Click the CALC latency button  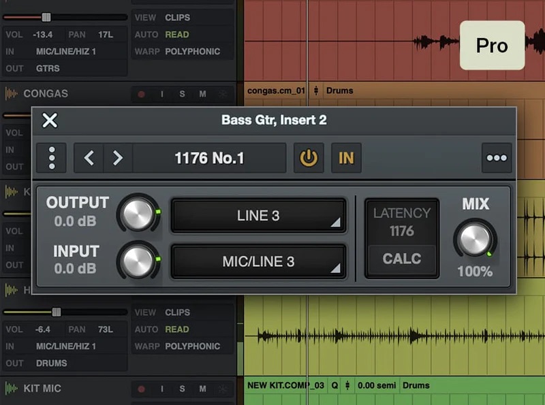tap(402, 259)
